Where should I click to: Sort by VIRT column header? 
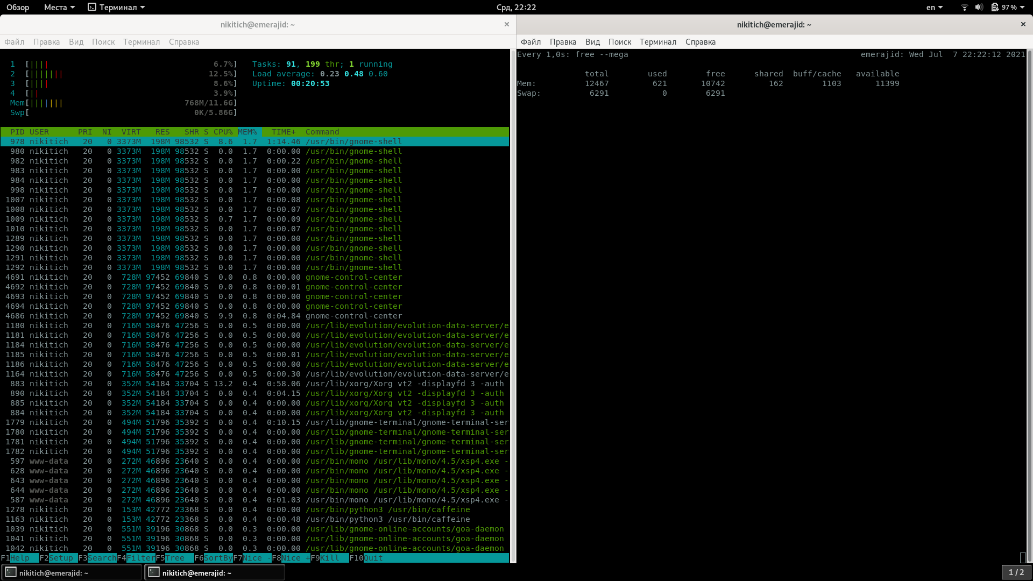pos(131,132)
